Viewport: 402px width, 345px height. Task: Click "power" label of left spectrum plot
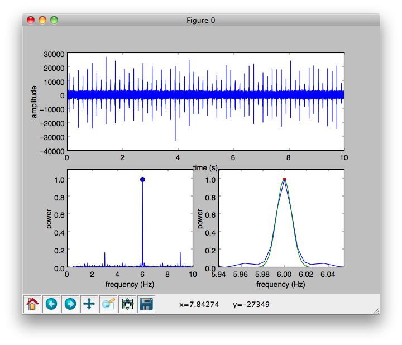pos(49,219)
